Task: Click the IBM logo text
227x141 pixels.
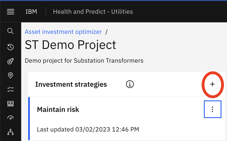Action: [x=31, y=12]
